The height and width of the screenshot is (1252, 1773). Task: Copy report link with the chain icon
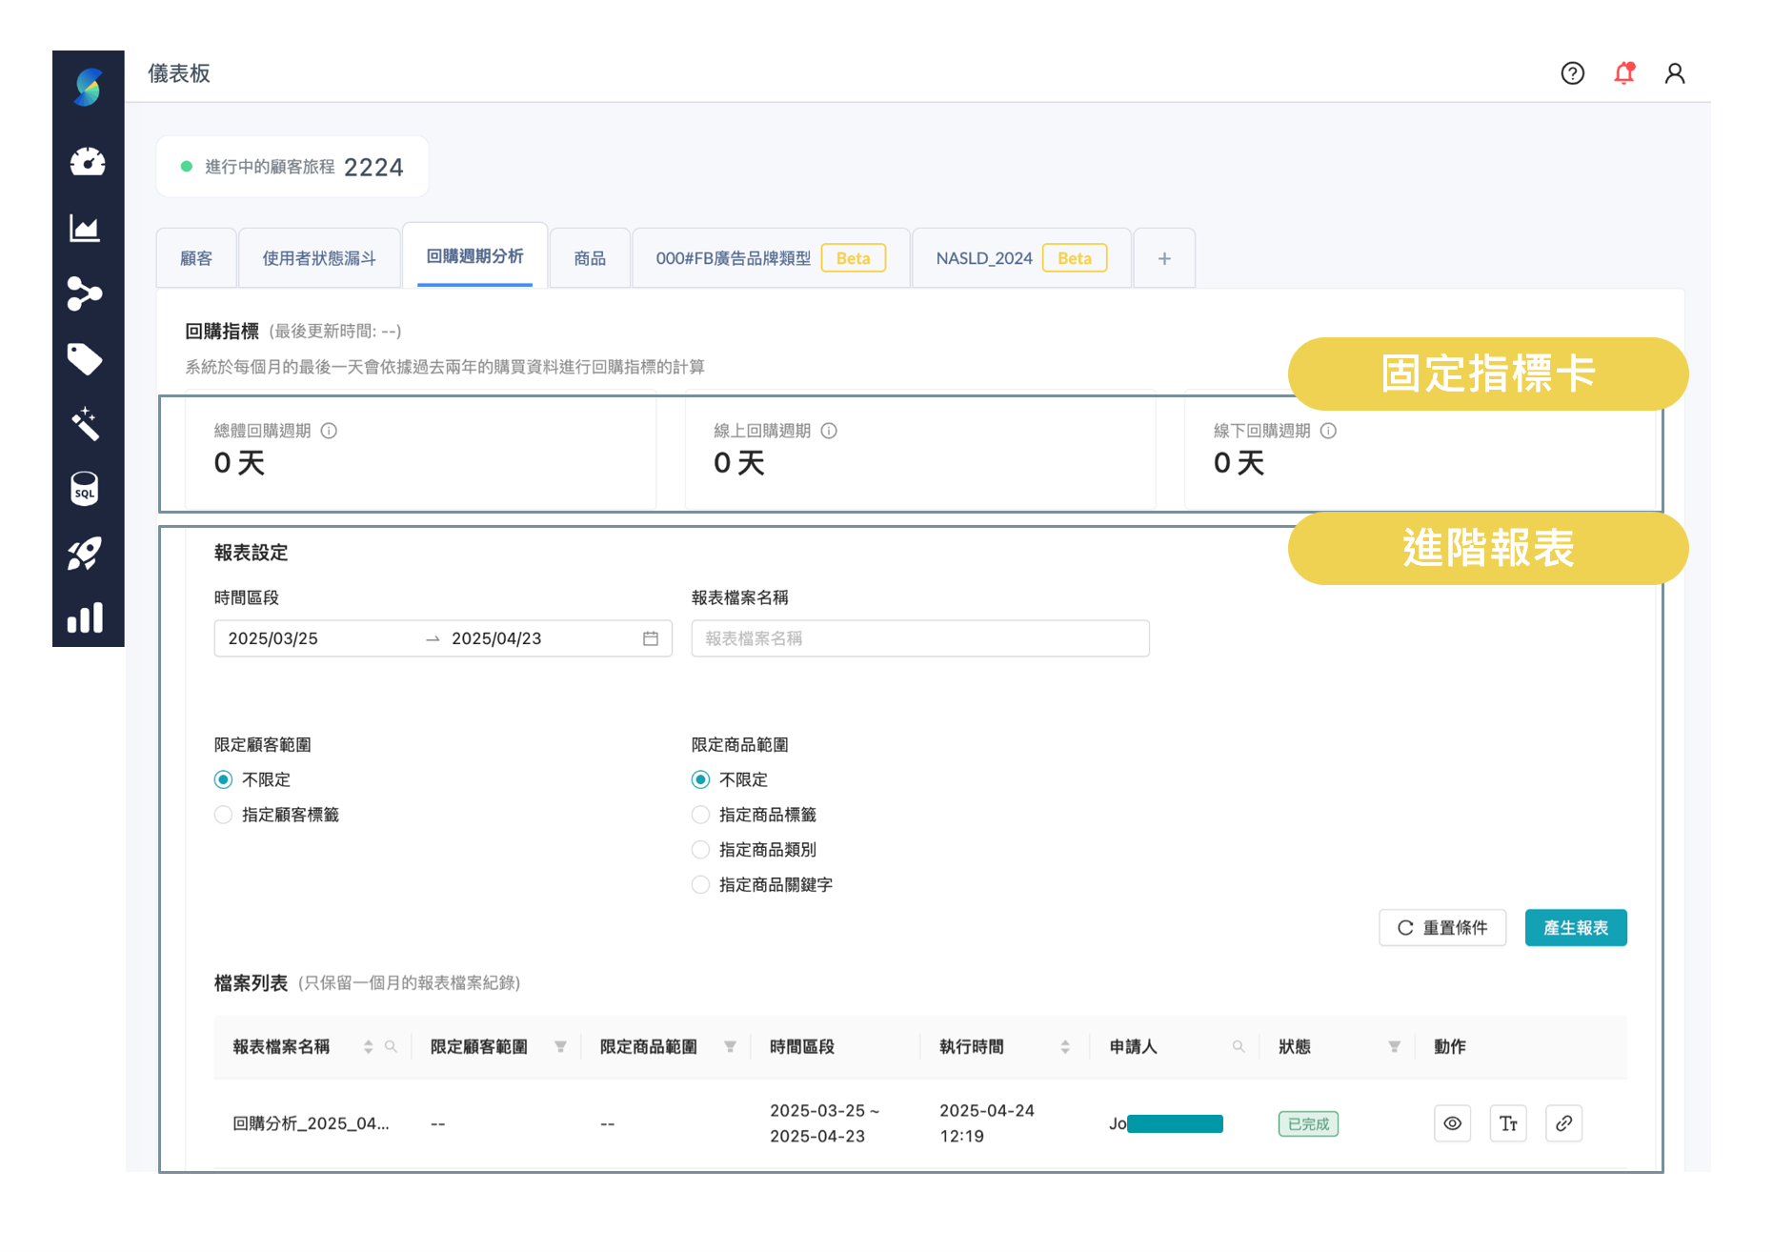tap(1563, 1123)
